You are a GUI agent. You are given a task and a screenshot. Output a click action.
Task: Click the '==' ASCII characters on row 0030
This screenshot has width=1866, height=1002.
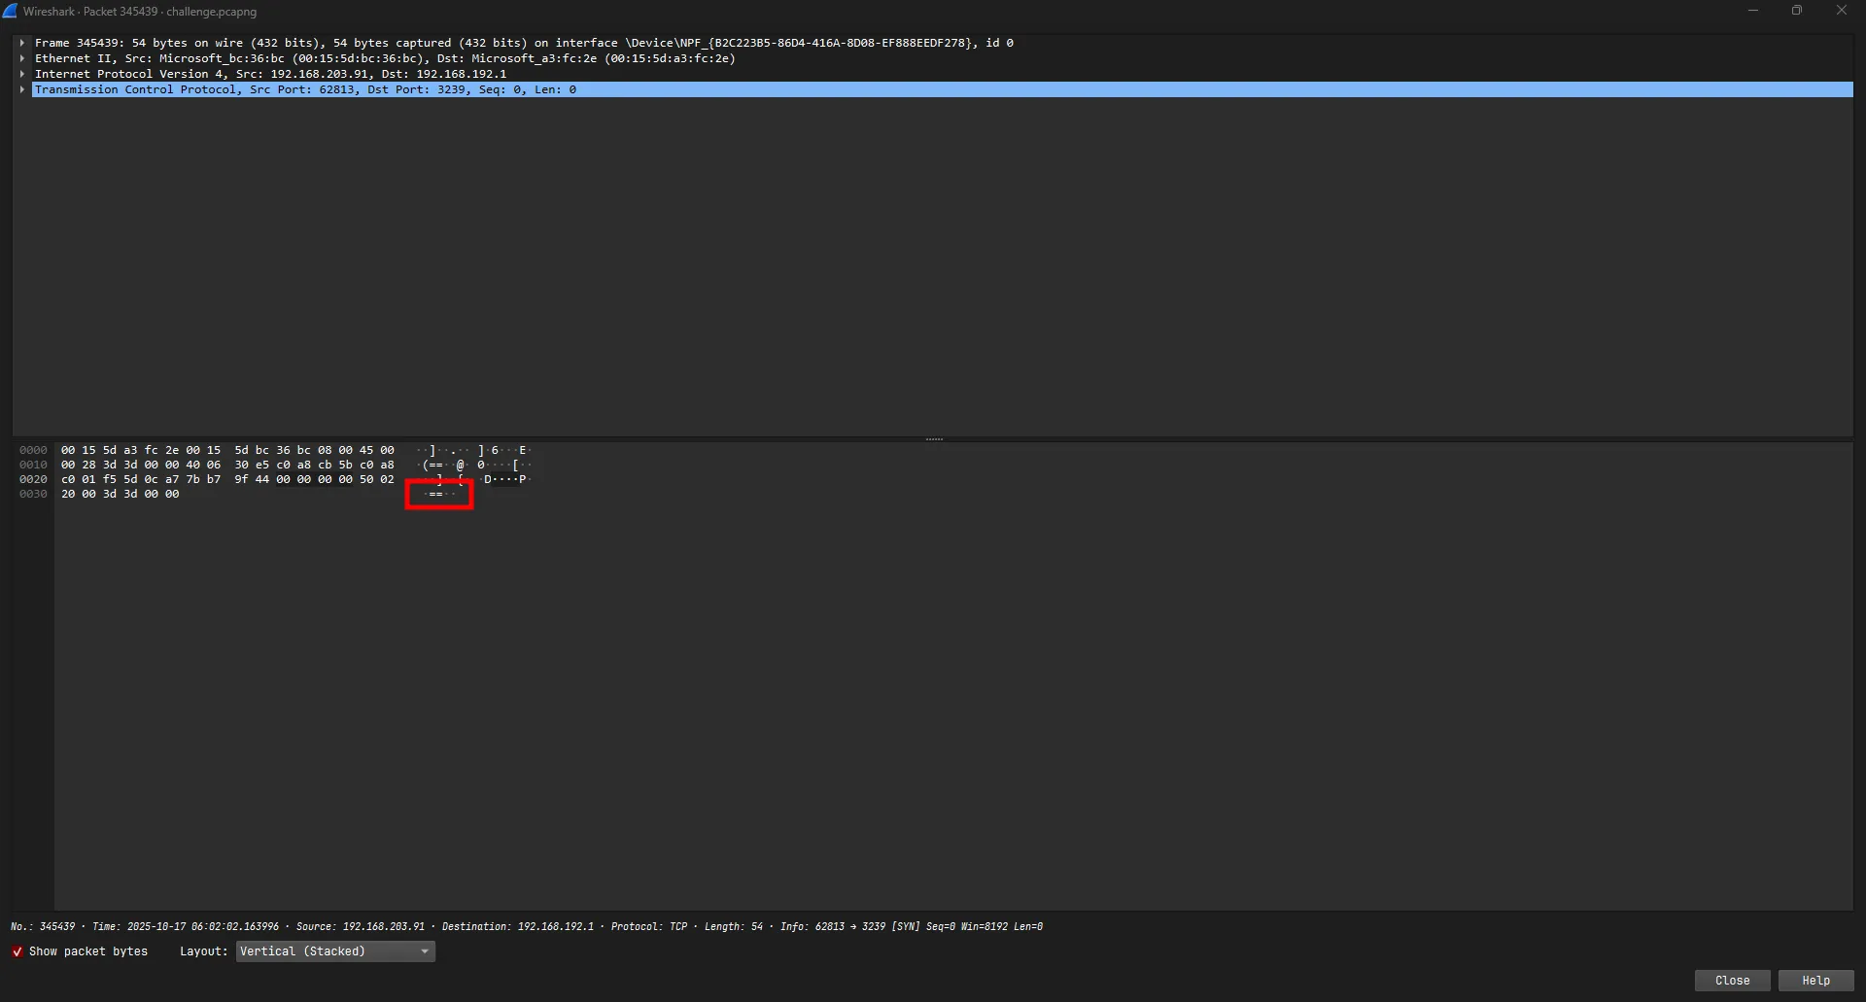[435, 495]
